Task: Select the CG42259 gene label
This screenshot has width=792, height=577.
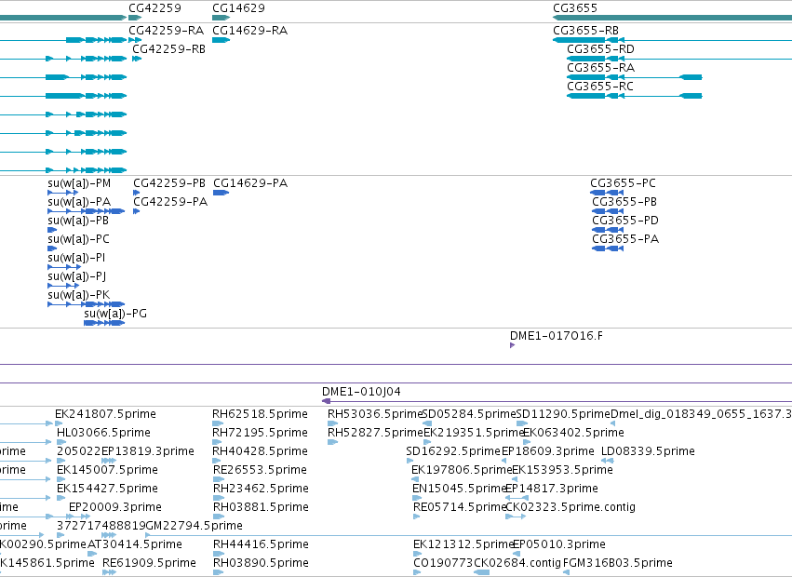Action: coord(154,8)
